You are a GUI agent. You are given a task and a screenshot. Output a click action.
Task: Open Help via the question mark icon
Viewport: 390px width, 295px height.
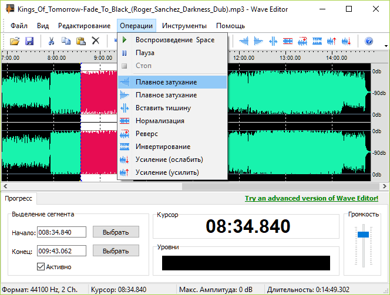[369, 41]
